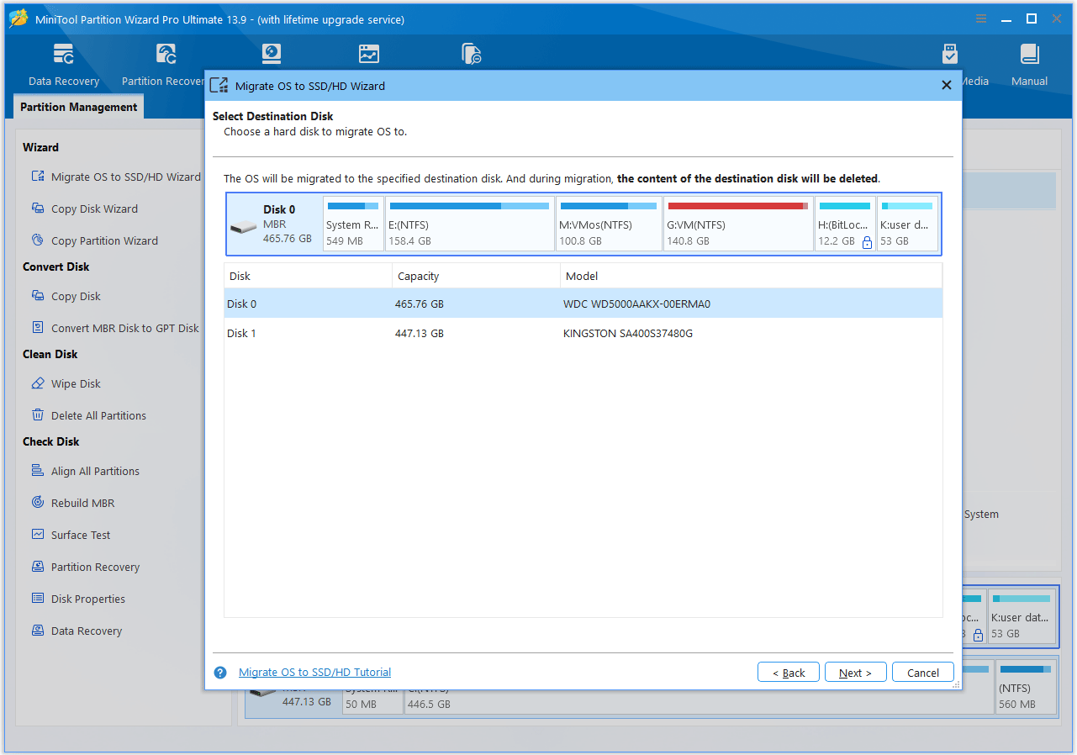Start Surface Test from sidebar
The width and height of the screenshot is (1077, 755).
pyautogui.click(x=81, y=535)
